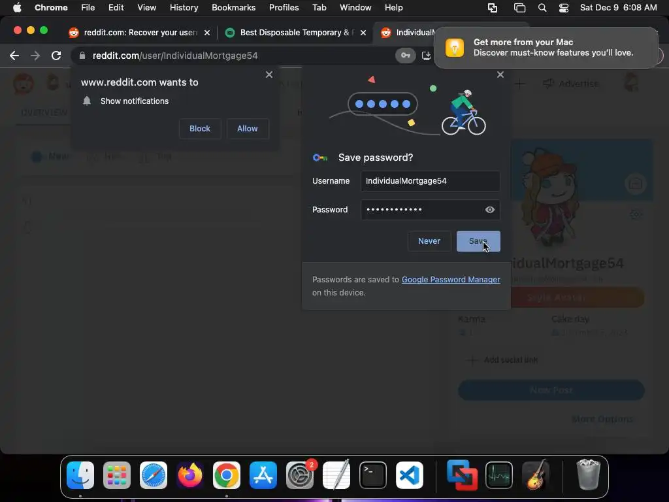Close the Save password dialog
669x502 pixels.
tap(500, 75)
